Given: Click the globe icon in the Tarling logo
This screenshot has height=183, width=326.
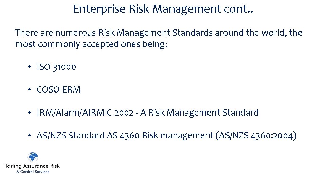Looking at the screenshot, I should (x=33, y=158).
